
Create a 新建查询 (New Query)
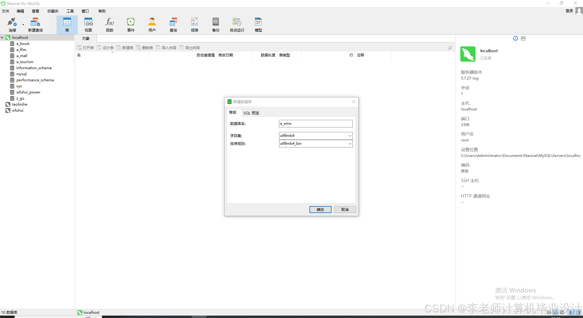pyautogui.click(x=35, y=24)
